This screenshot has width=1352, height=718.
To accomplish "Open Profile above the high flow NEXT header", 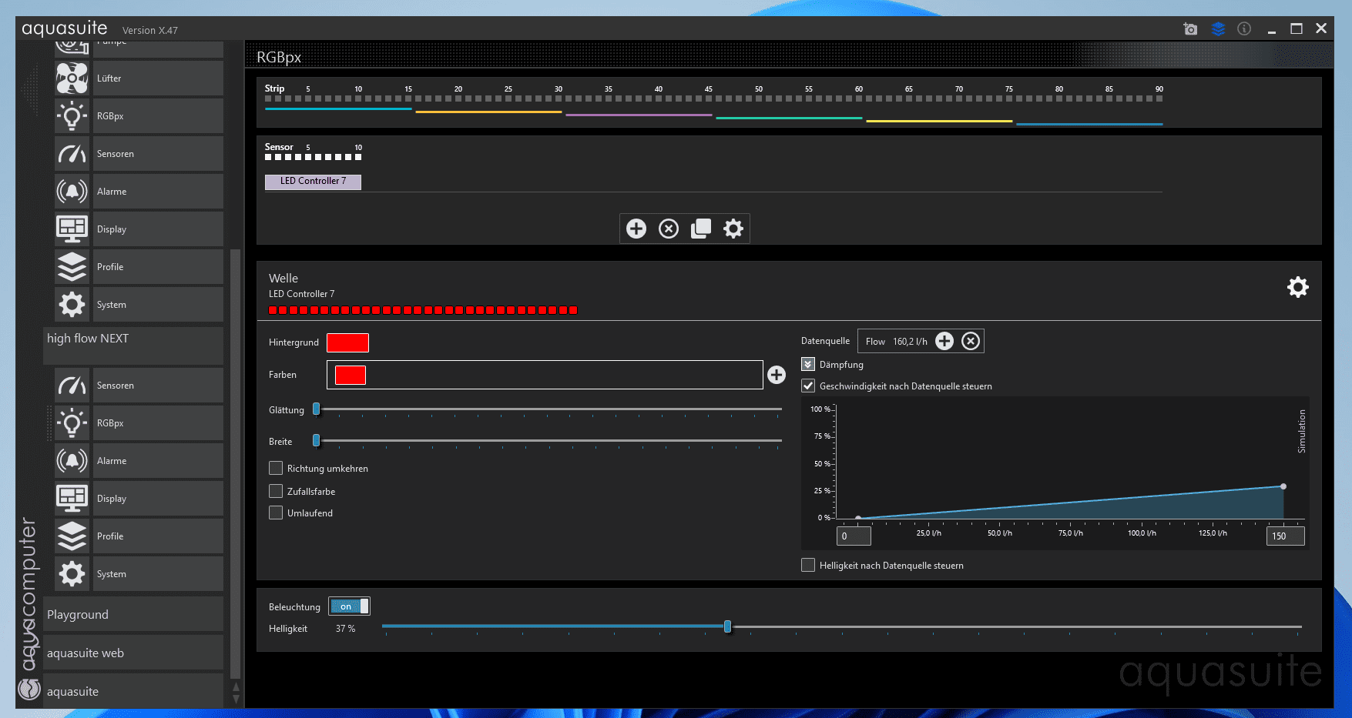I will pos(139,267).
